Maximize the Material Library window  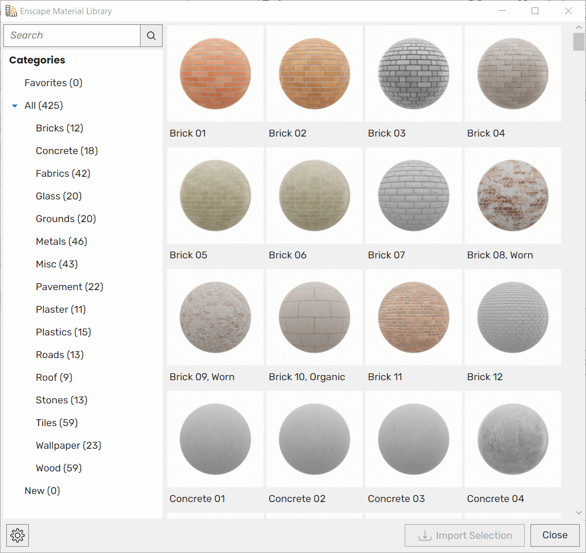535,11
